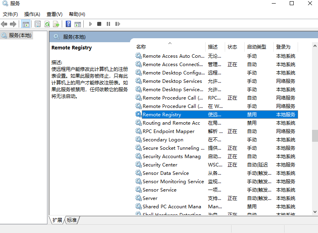Sort by 启动类型 column header
This screenshot has width=318, height=233.
(x=256, y=47)
